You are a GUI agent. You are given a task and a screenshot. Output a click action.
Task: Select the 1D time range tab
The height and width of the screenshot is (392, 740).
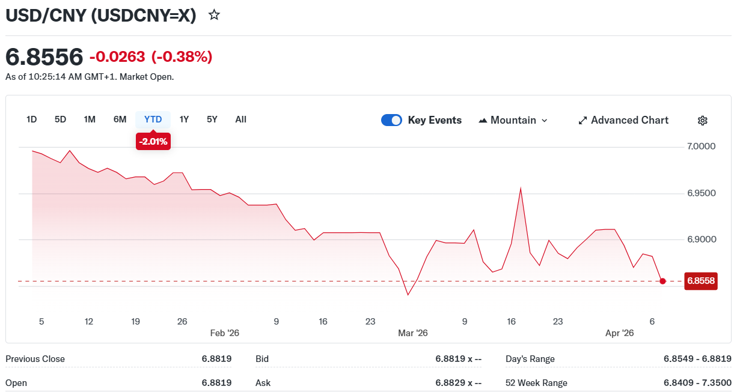click(x=32, y=119)
